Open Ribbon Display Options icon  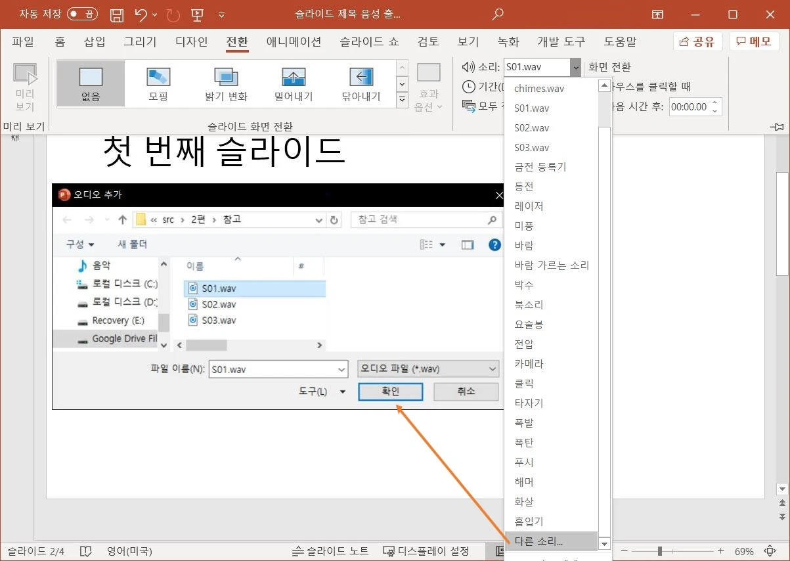(x=657, y=14)
